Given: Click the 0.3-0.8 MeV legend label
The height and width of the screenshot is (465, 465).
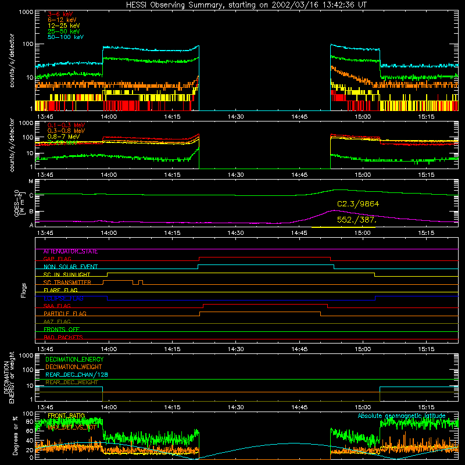Looking at the screenshot, I should pyautogui.click(x=66, y=131).
